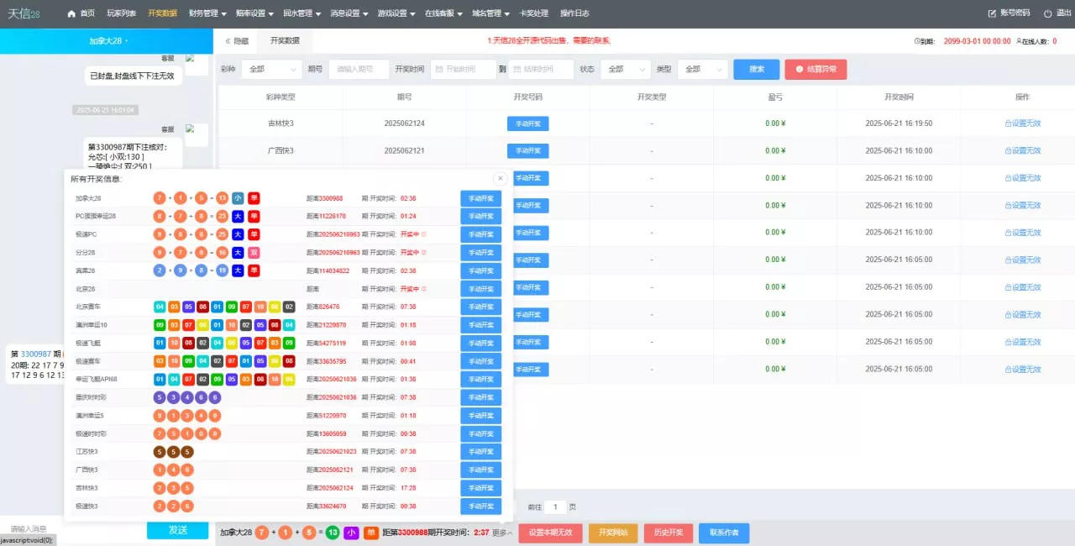Click the power icon beside 退出

1046,13
